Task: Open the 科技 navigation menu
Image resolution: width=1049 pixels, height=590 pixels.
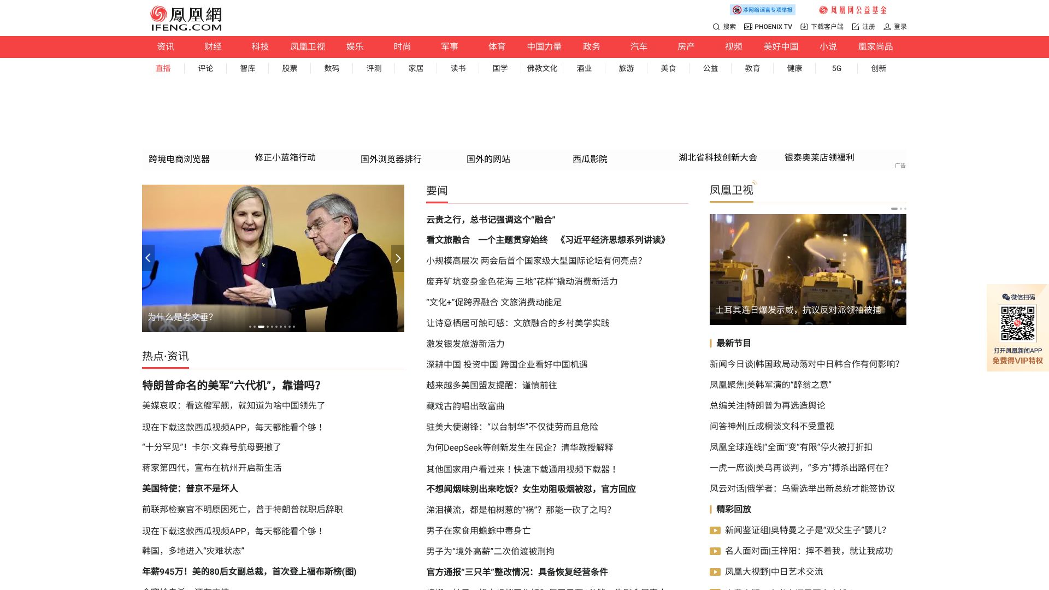Action: coord(260,47)
